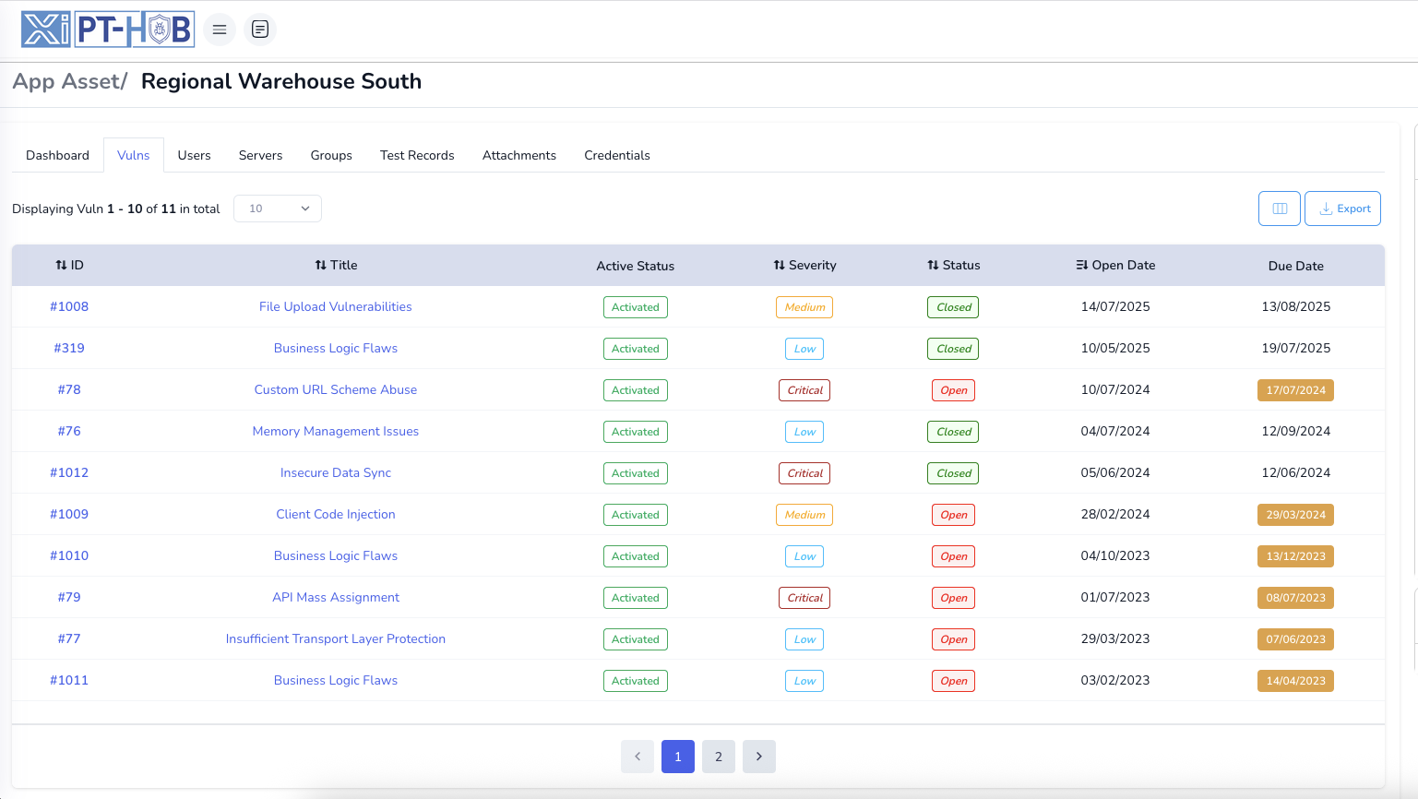Switch to the Credentials tab
Viewport: 1418px width, 799px height.
[x=616, y=155]
